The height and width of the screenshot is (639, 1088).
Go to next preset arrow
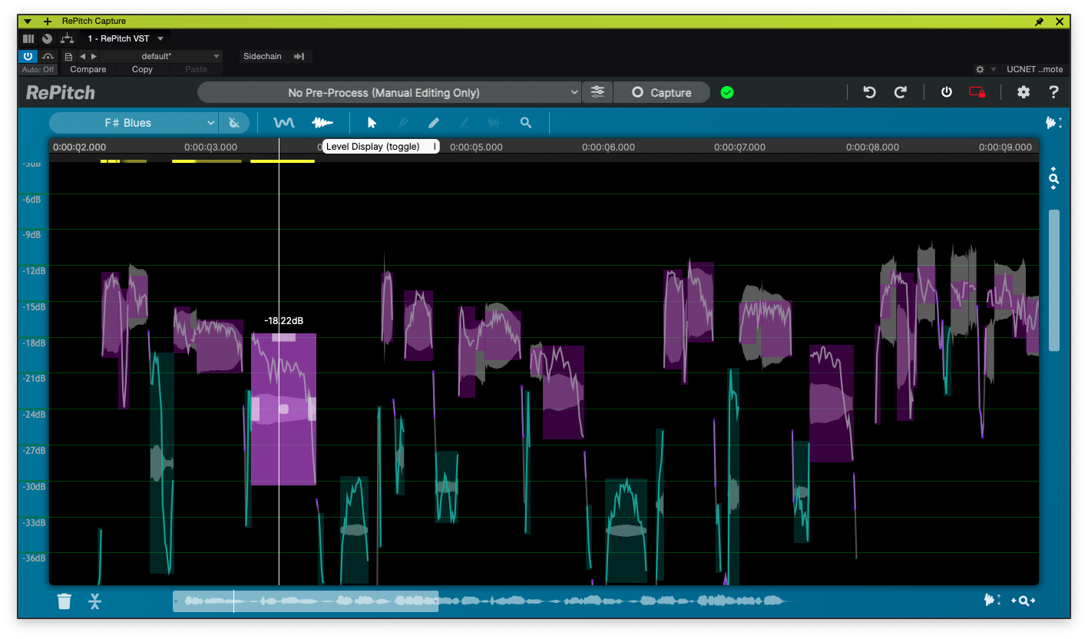pyautogui.click(x=94, y=56)
